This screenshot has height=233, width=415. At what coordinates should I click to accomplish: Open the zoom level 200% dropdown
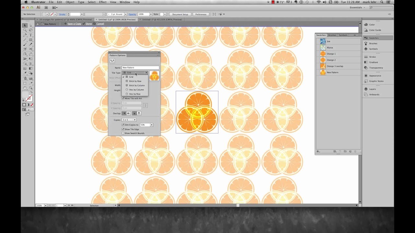pos(45,205)
